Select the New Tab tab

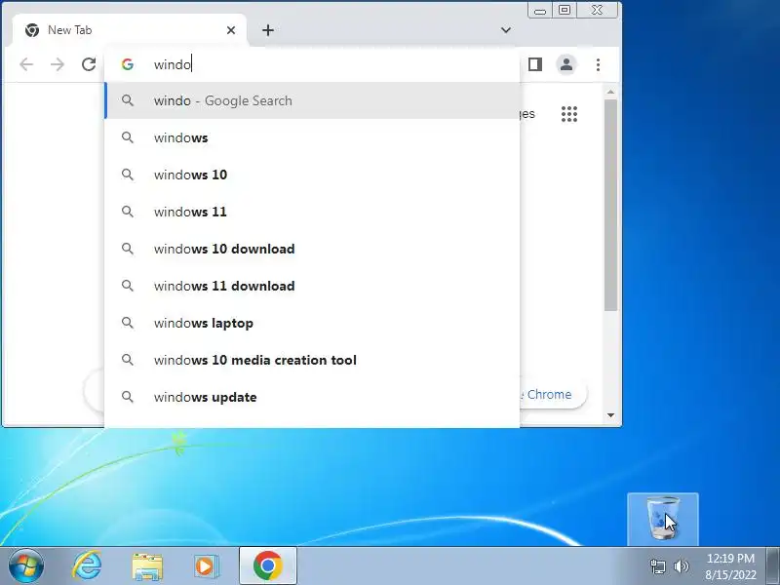pos(129,30)
